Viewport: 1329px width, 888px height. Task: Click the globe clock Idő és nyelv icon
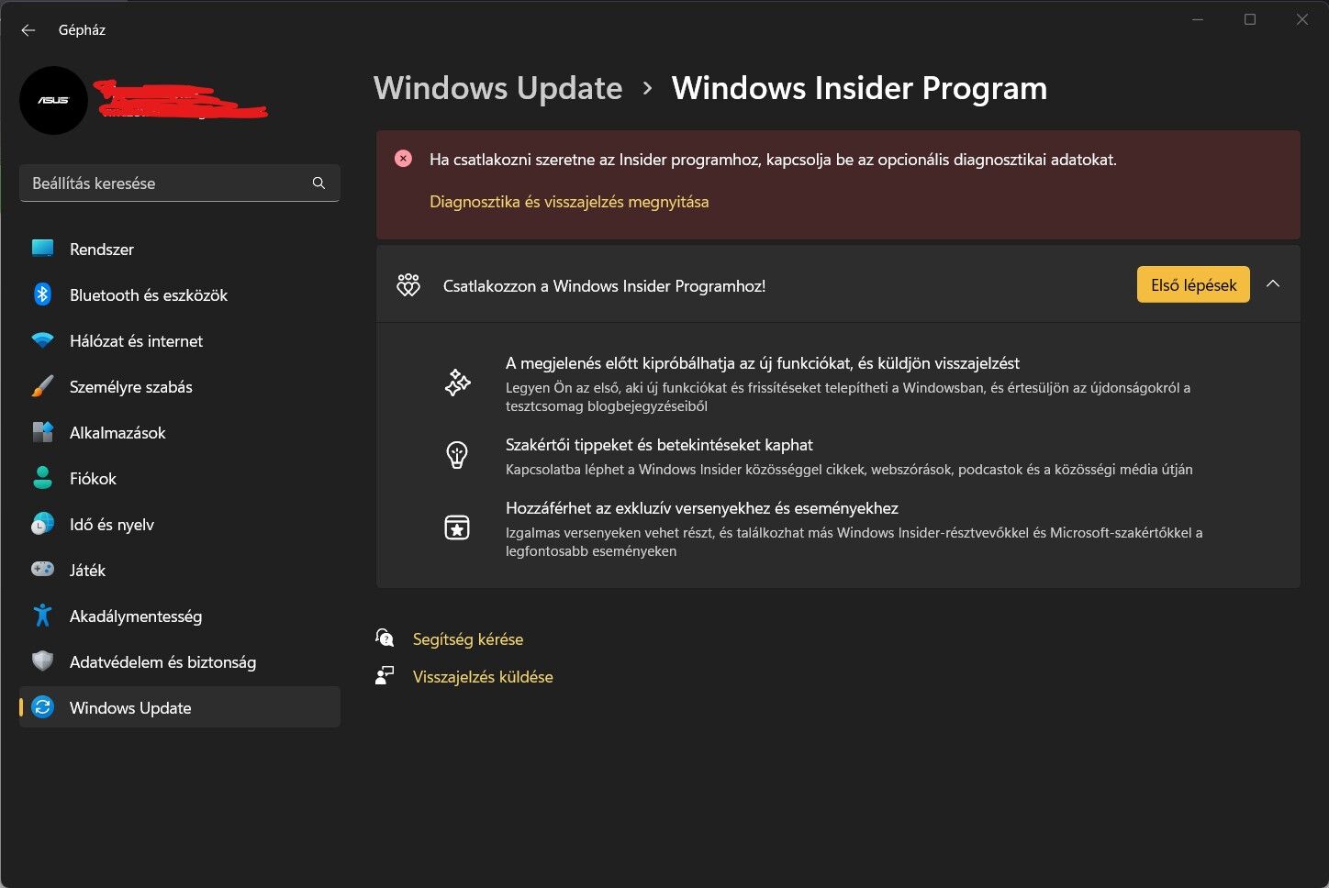pos(42,524)
